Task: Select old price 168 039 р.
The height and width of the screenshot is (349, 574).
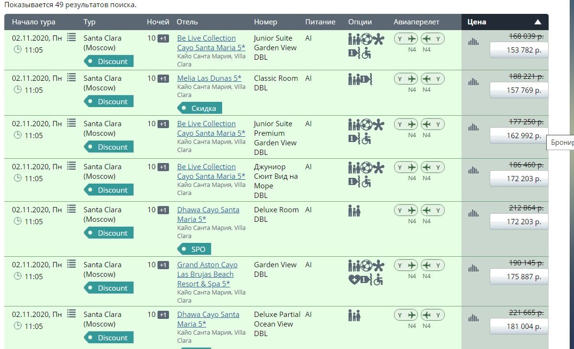Action: pos(526,36)
